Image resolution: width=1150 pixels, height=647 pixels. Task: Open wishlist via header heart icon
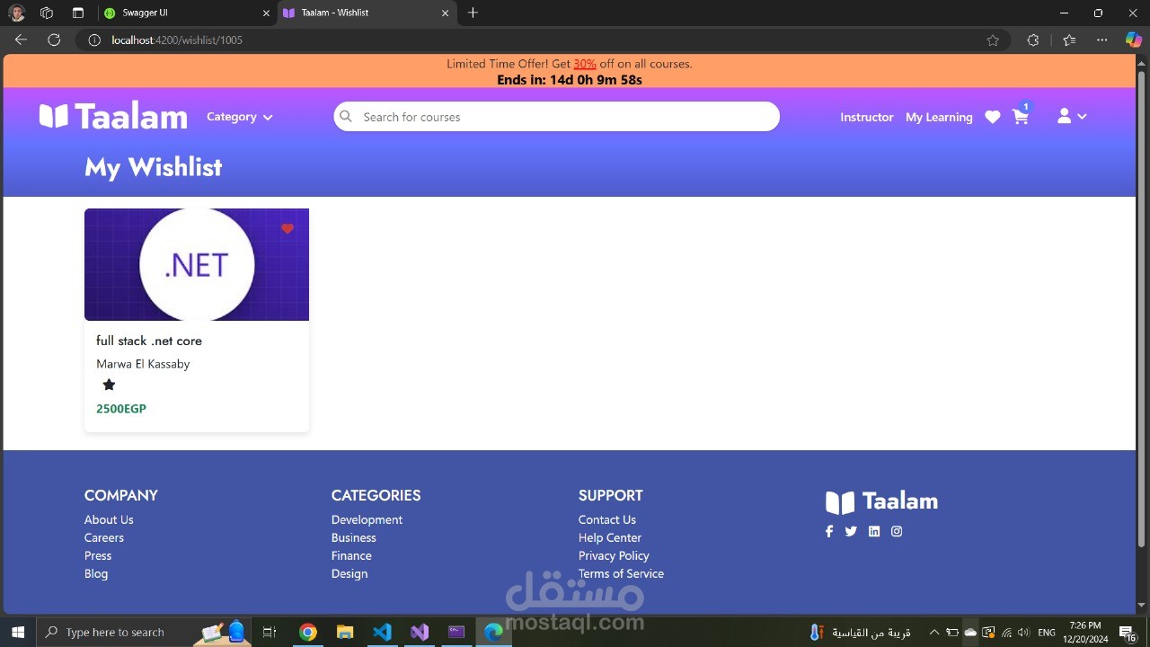[x=993, y=117]
